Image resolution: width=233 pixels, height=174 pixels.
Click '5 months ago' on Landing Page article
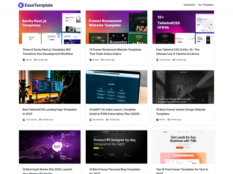point(47,120)
